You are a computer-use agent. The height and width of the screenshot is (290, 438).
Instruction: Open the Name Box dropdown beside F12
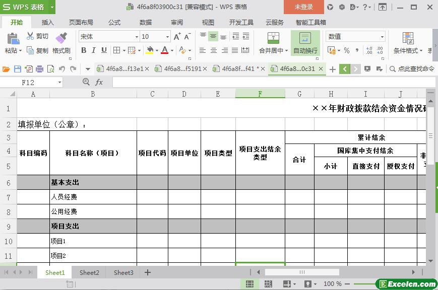(x=59, y=82)
